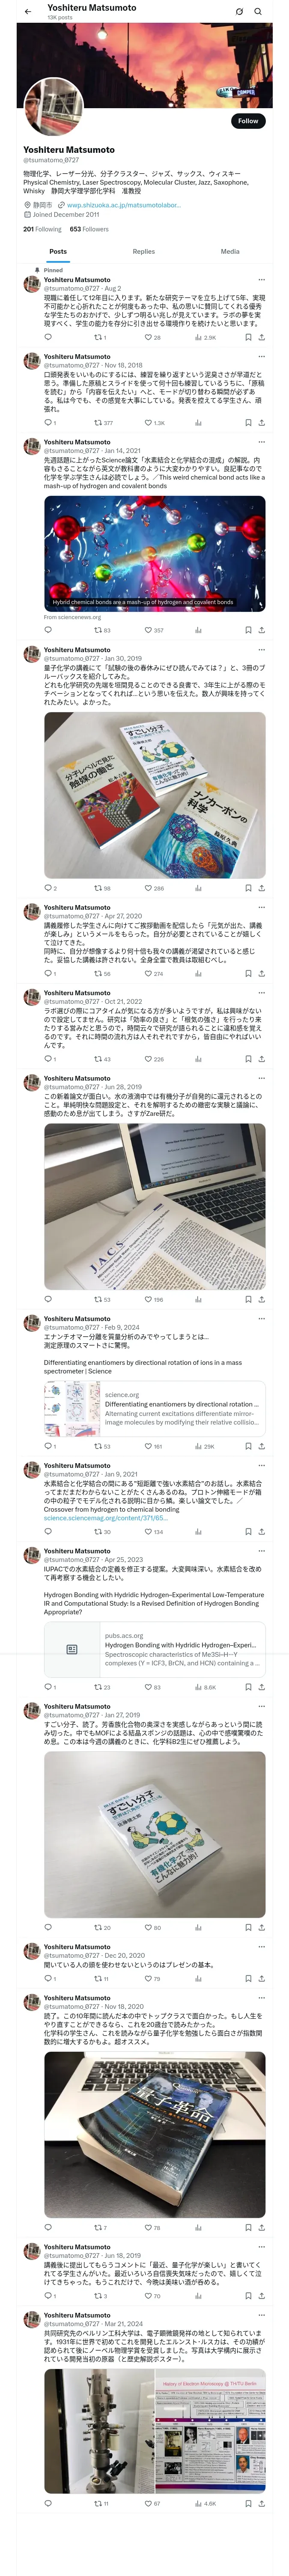
Task: Like the pinned Aug 2 post
Action: [152, 338]
